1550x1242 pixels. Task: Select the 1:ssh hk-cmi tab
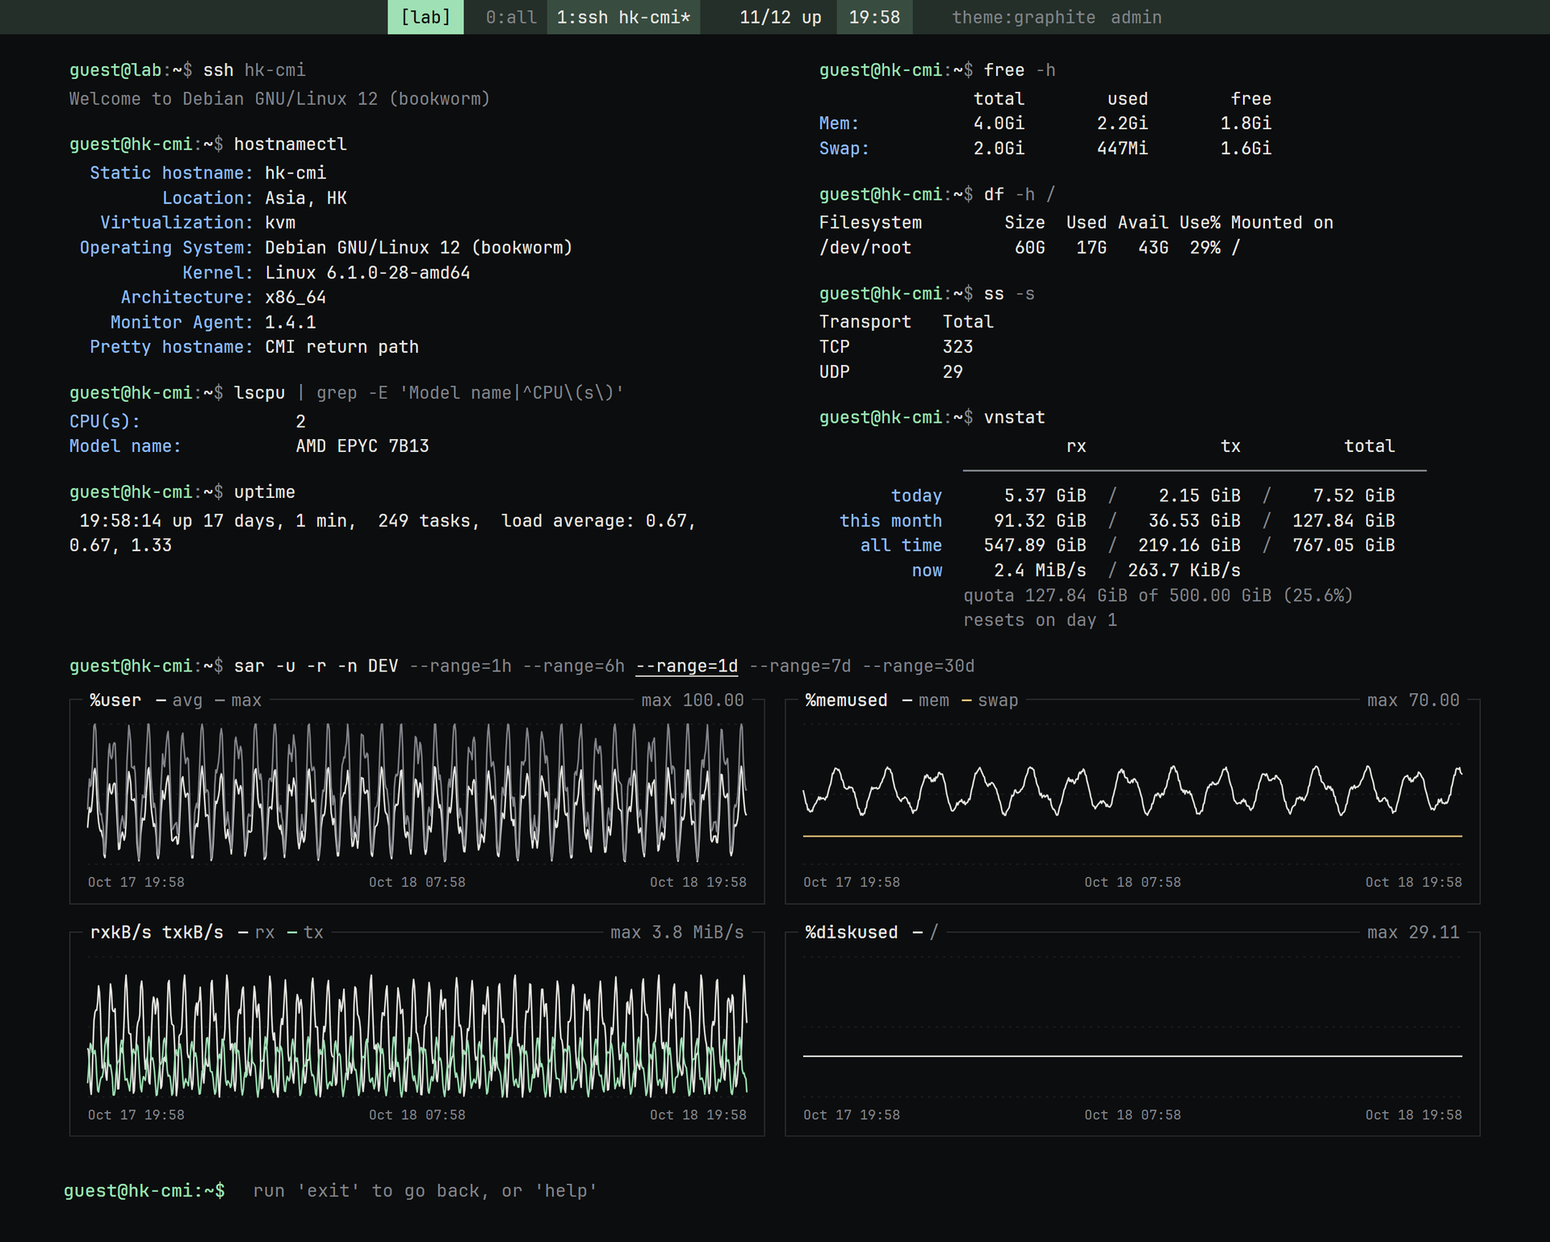tap(623, 17)
